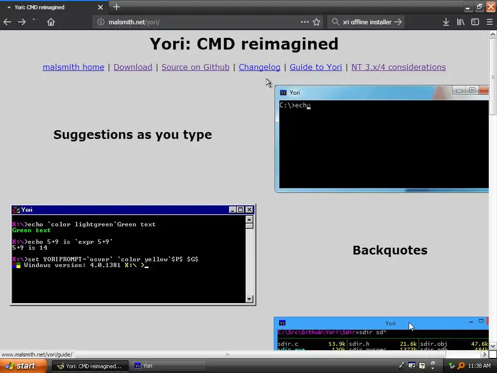Open the NT 3.x/4 considerations link

[398, 67]
